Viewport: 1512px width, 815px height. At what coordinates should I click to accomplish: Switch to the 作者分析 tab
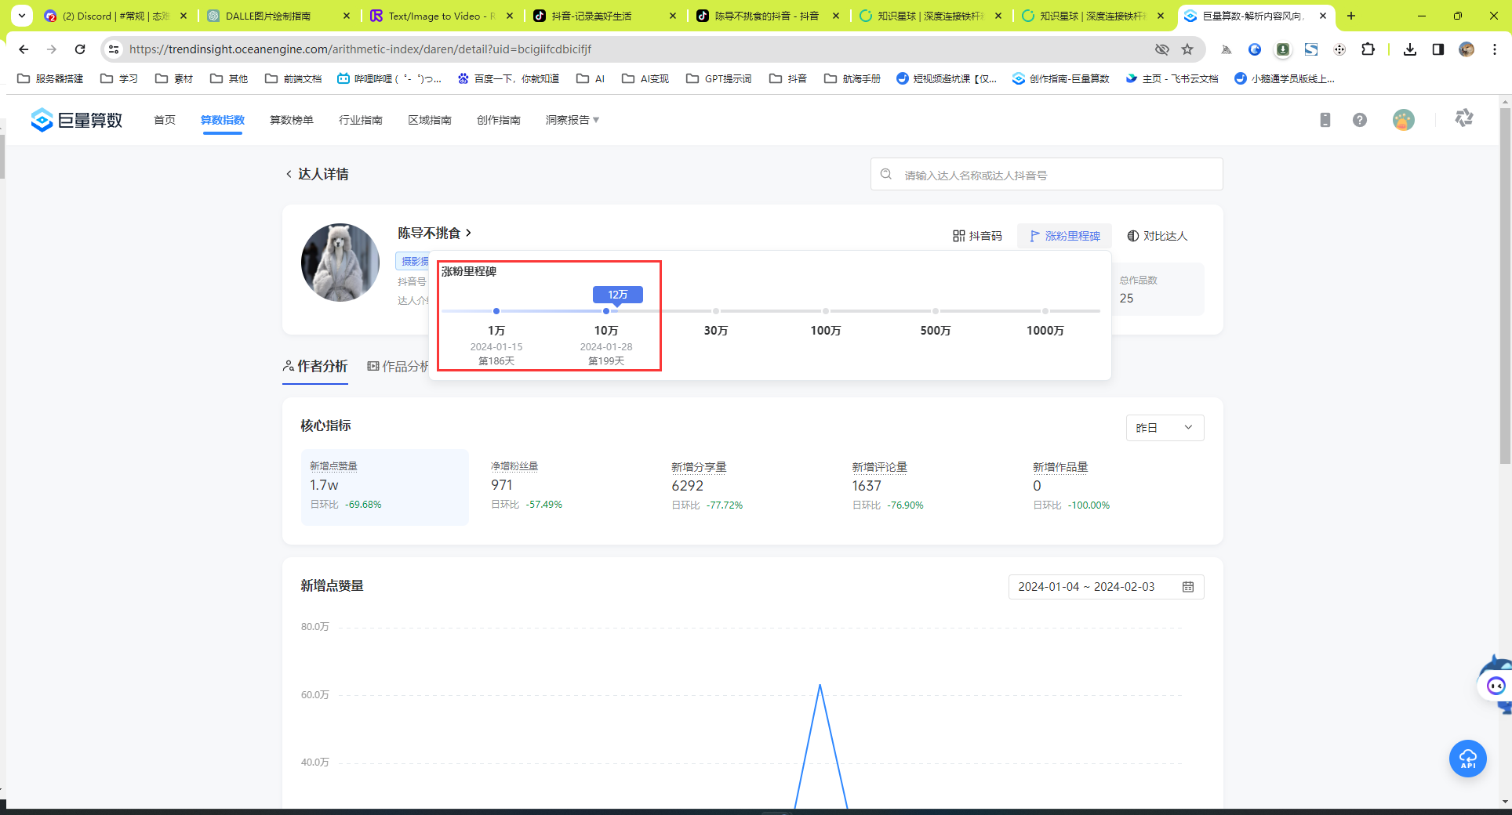315,366
